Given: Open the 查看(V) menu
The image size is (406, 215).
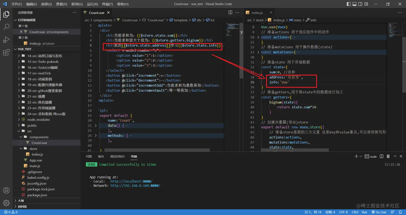Looking at the screenshot, I should 62,4.
